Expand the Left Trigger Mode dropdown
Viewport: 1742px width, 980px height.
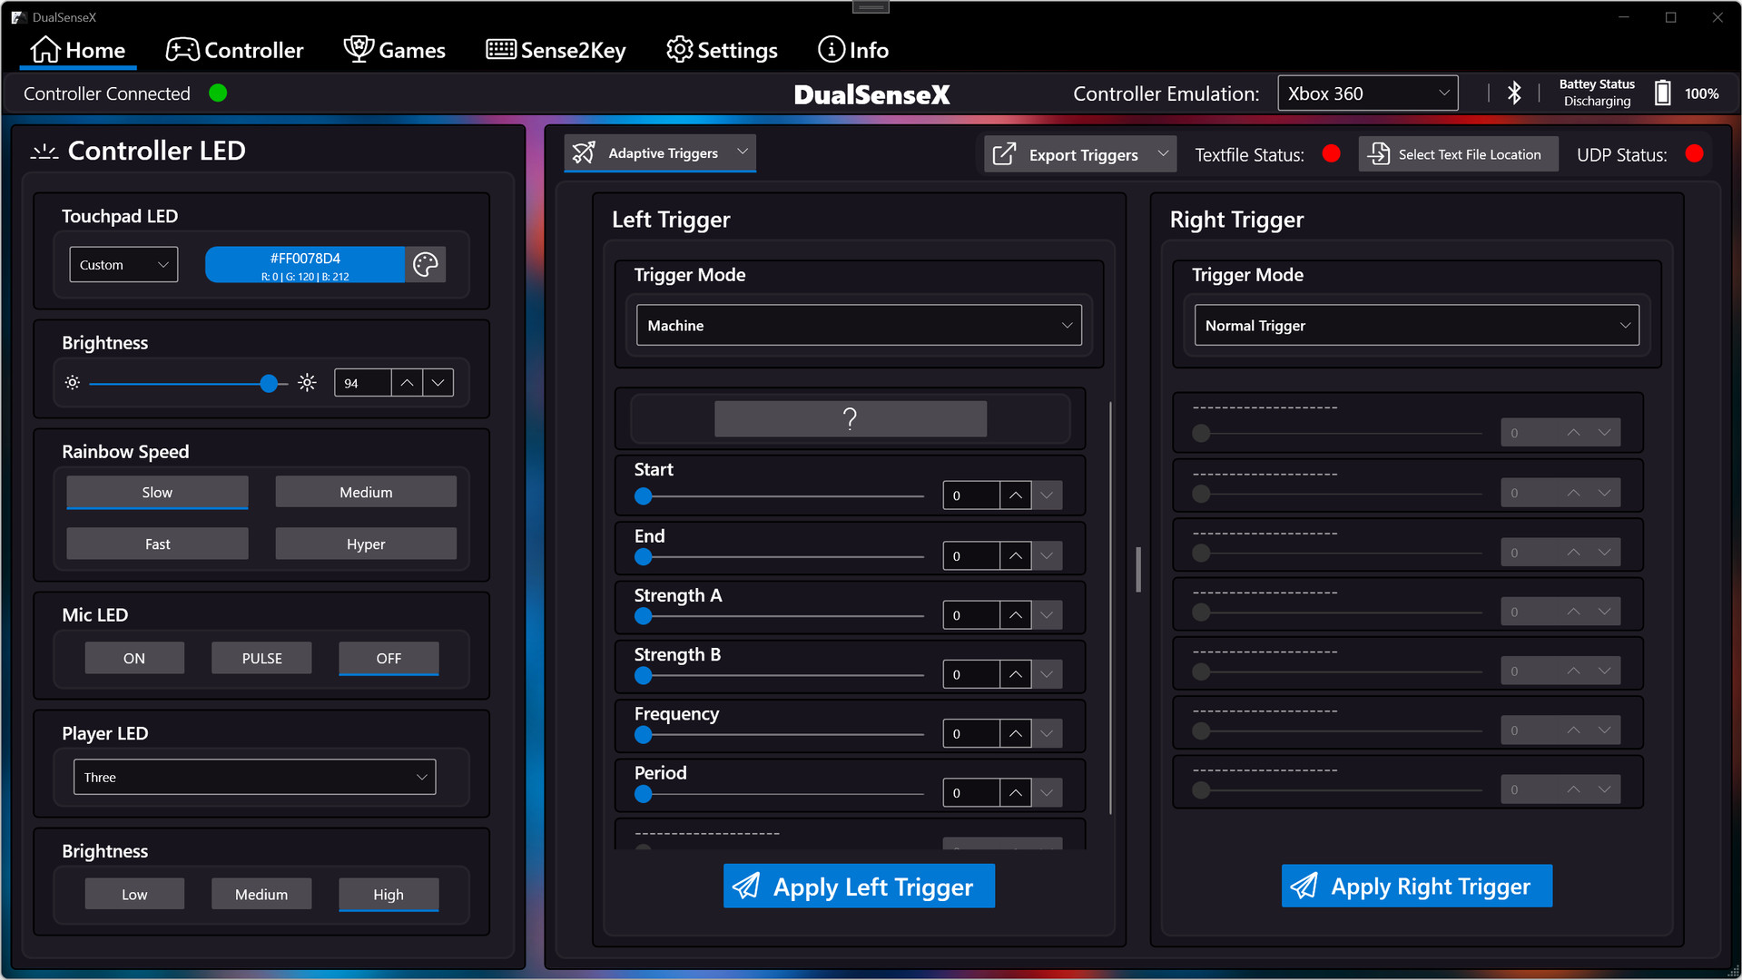[x=858, y=326]
